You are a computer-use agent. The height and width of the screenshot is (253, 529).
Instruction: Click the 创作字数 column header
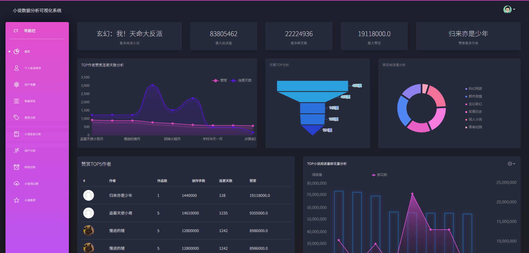tap(199, 181)
